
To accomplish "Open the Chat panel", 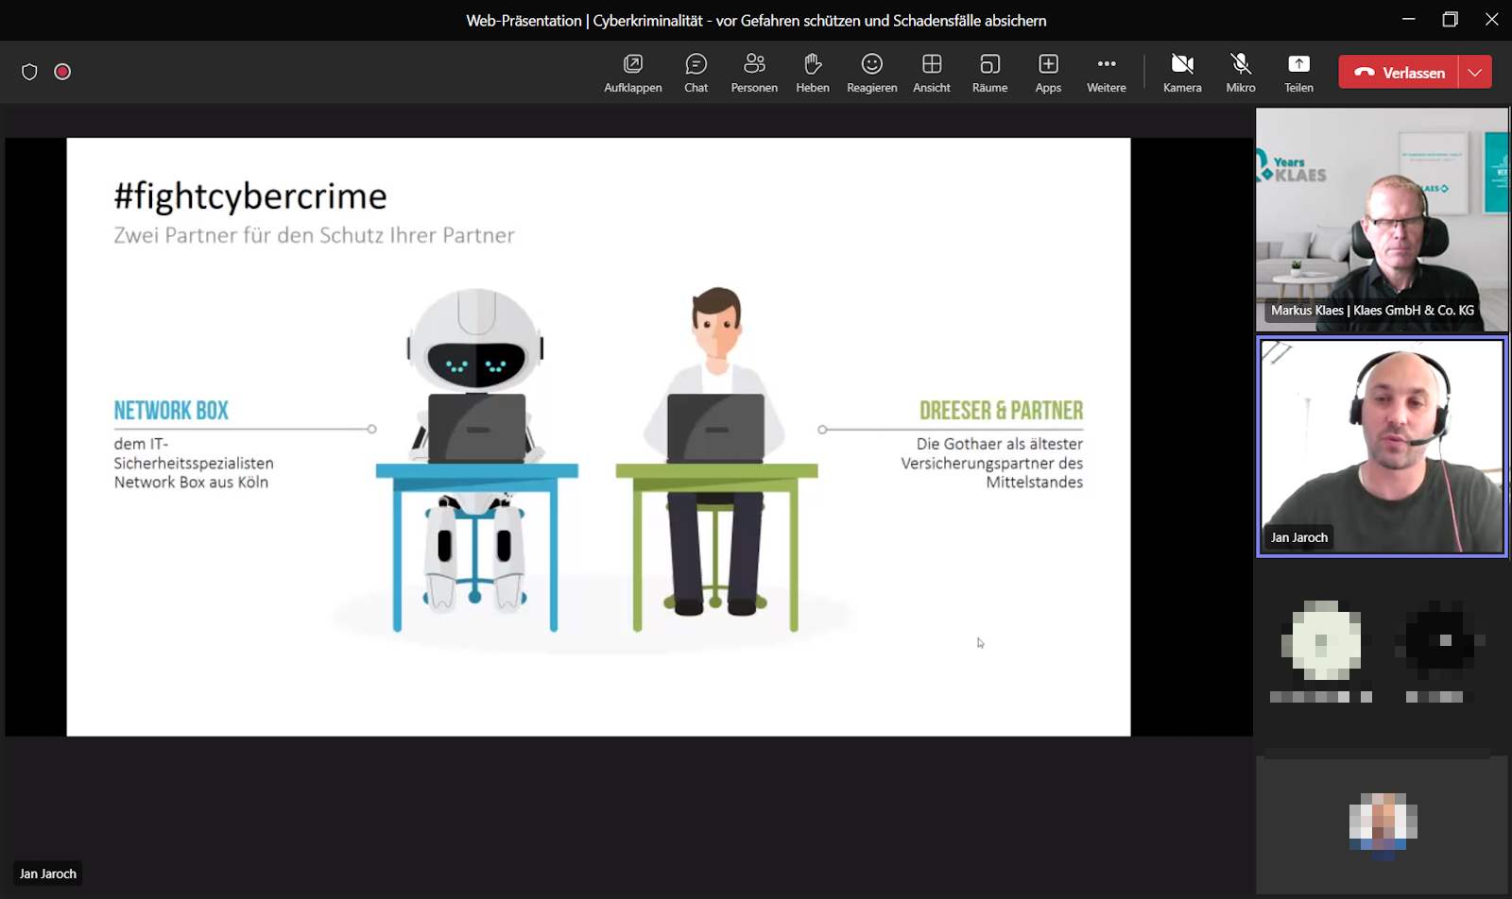I will (x=696, y=73).
